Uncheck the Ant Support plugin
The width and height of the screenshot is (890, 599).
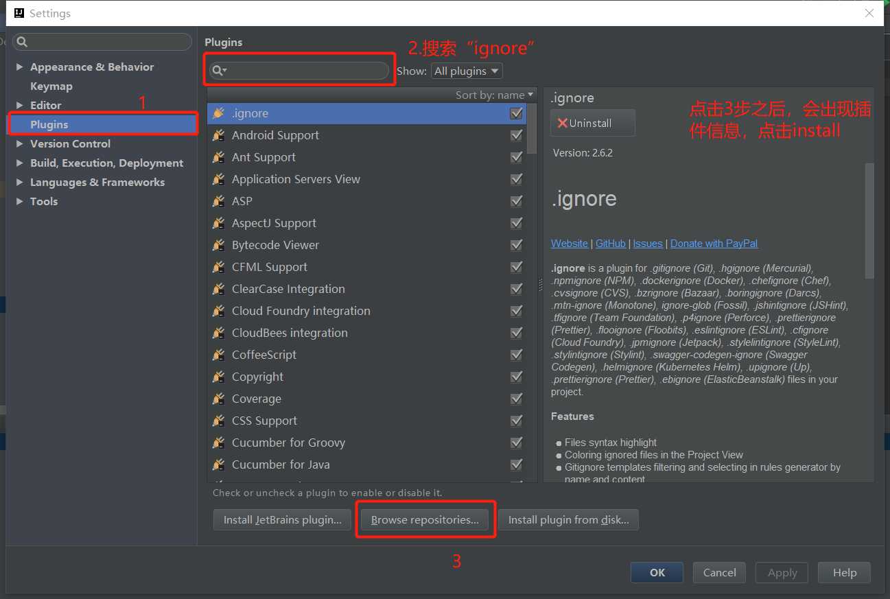click(516, 157)
